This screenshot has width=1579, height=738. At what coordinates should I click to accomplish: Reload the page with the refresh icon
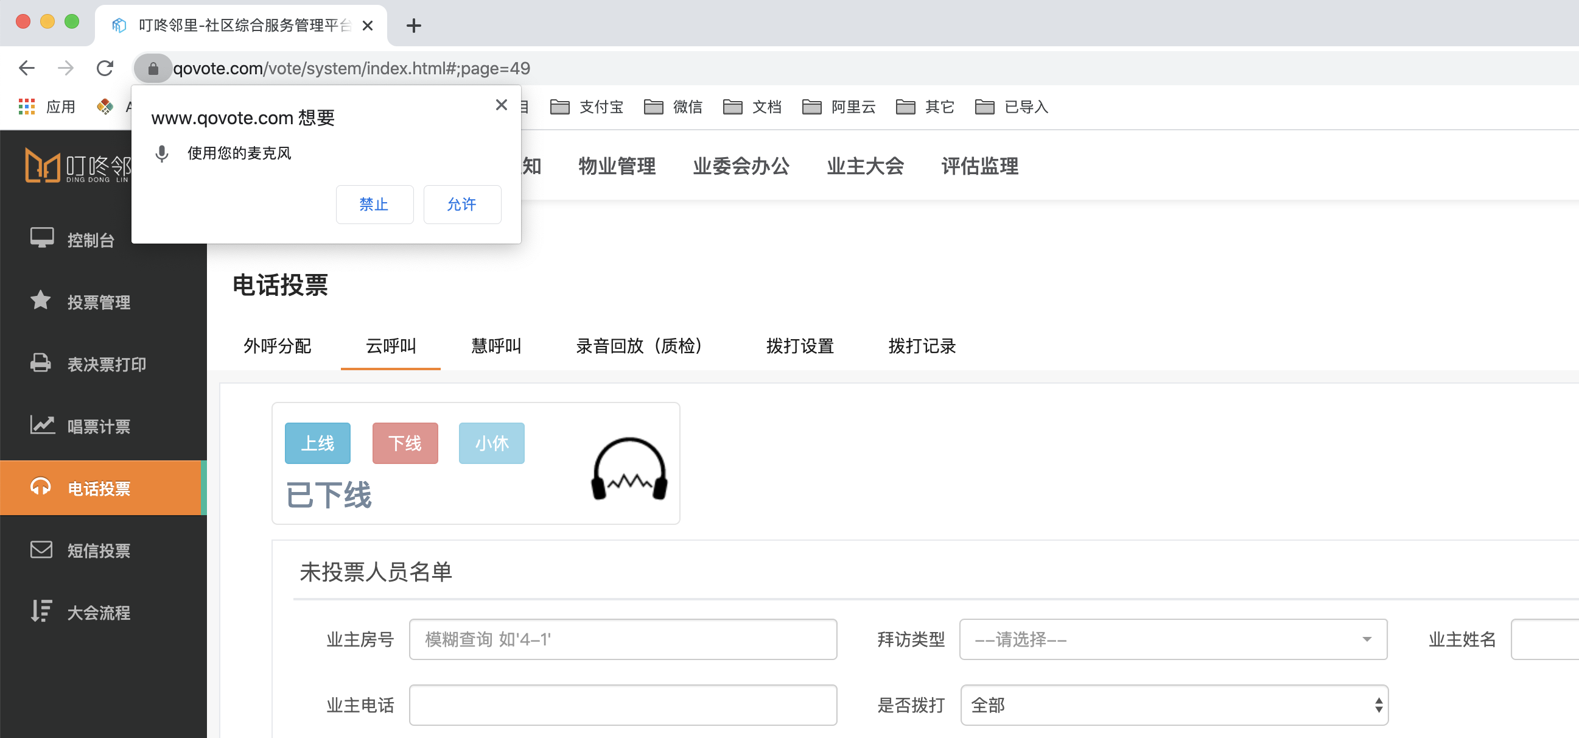105,68
